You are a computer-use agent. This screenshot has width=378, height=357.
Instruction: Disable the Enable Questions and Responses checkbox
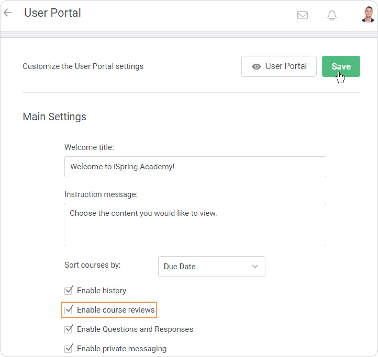coord(69,329)
